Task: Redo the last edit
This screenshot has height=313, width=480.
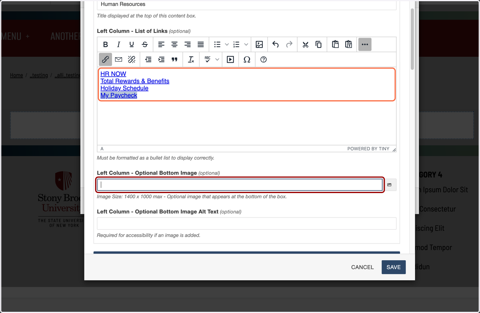Action: pos(289,44)
